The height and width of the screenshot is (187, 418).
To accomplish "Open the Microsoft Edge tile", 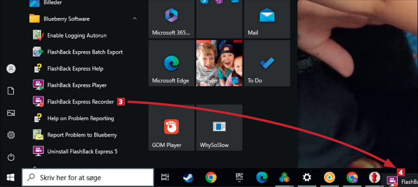I will [171, 63].
